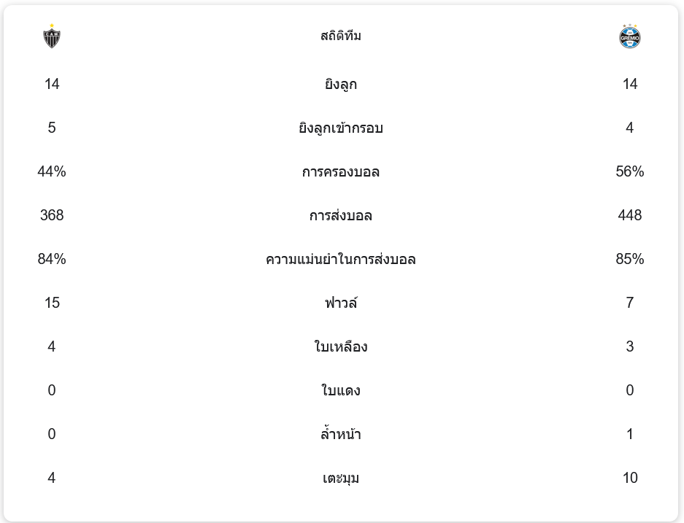Viewport: 684px width, 523px height.
Task: Open the การส่งบอล passes stat
Action: [x=341, y=216]
